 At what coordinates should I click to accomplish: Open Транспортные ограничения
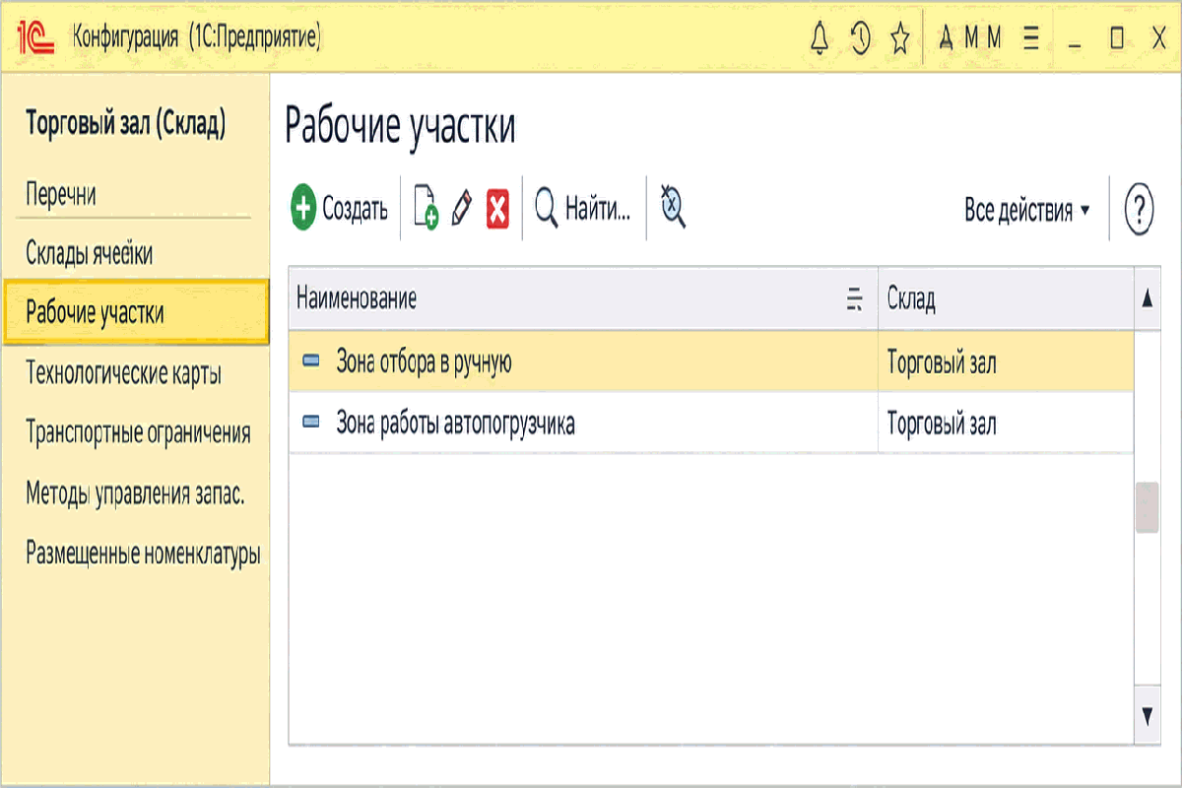138,433
